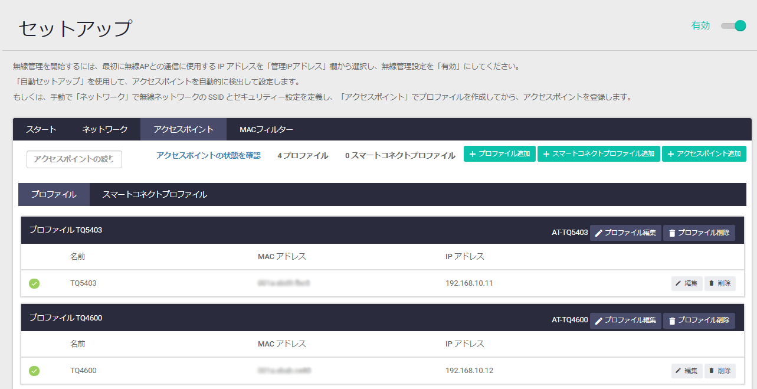Viewport: 757px width, 389px height.
Task: Select the スマートコネクトプロファイル sub-tab
Action: point(155,194)
